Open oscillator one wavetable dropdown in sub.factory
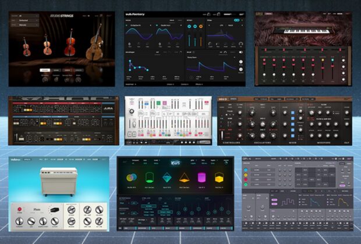 pyautogui.click(x=141, y=26)
